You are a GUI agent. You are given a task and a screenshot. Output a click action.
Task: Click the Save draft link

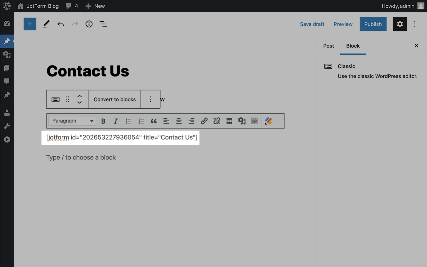(x=312, y=24)
